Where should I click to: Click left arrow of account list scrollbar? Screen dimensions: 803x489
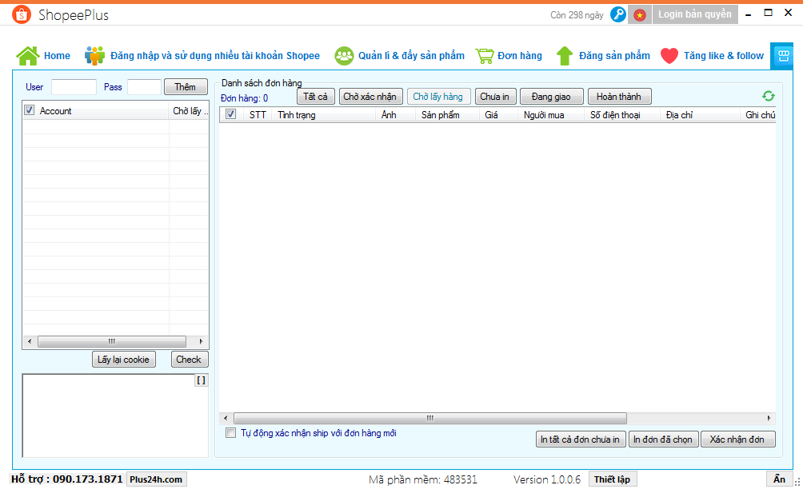coord(30,341)
